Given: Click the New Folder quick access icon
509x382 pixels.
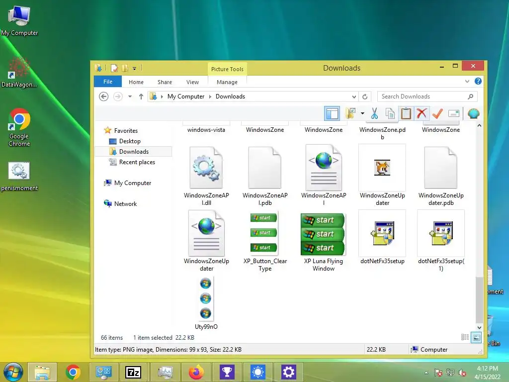Looking at the screenshot, I should tap(125, 68).
